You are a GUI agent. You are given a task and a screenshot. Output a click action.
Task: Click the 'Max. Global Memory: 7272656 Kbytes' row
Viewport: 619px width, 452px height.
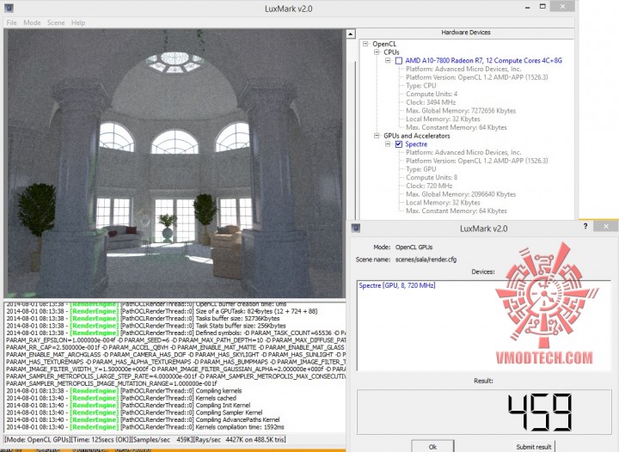pyautogui.click(x=461, y=111)
